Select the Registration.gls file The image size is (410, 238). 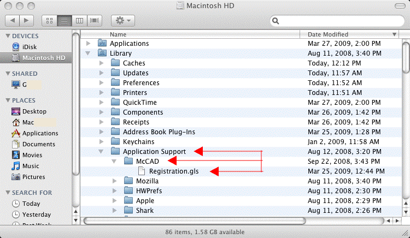pos(174,171)
